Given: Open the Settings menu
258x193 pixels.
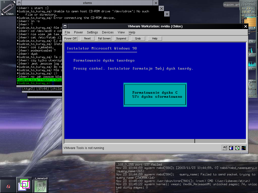Looking at the screenshot, I should [92, 32].
